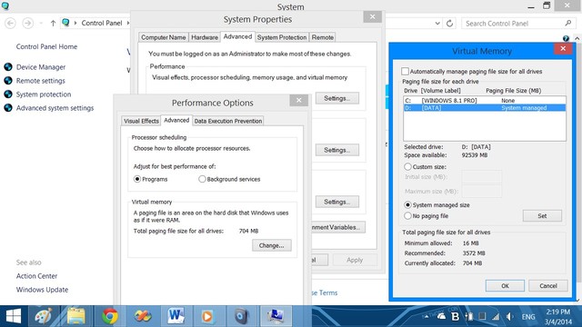Click Apply in System Properties
The width and height of the screenshot is (582, 327).
355,261
